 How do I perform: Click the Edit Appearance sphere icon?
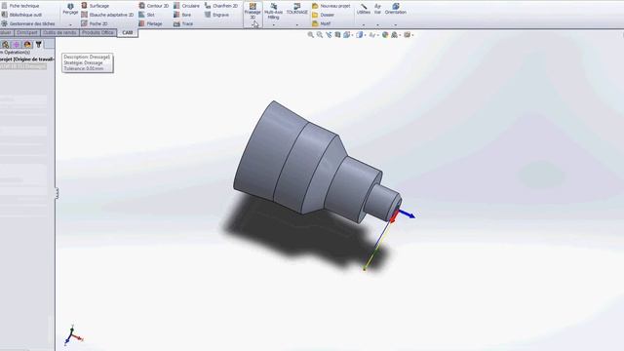385,35
